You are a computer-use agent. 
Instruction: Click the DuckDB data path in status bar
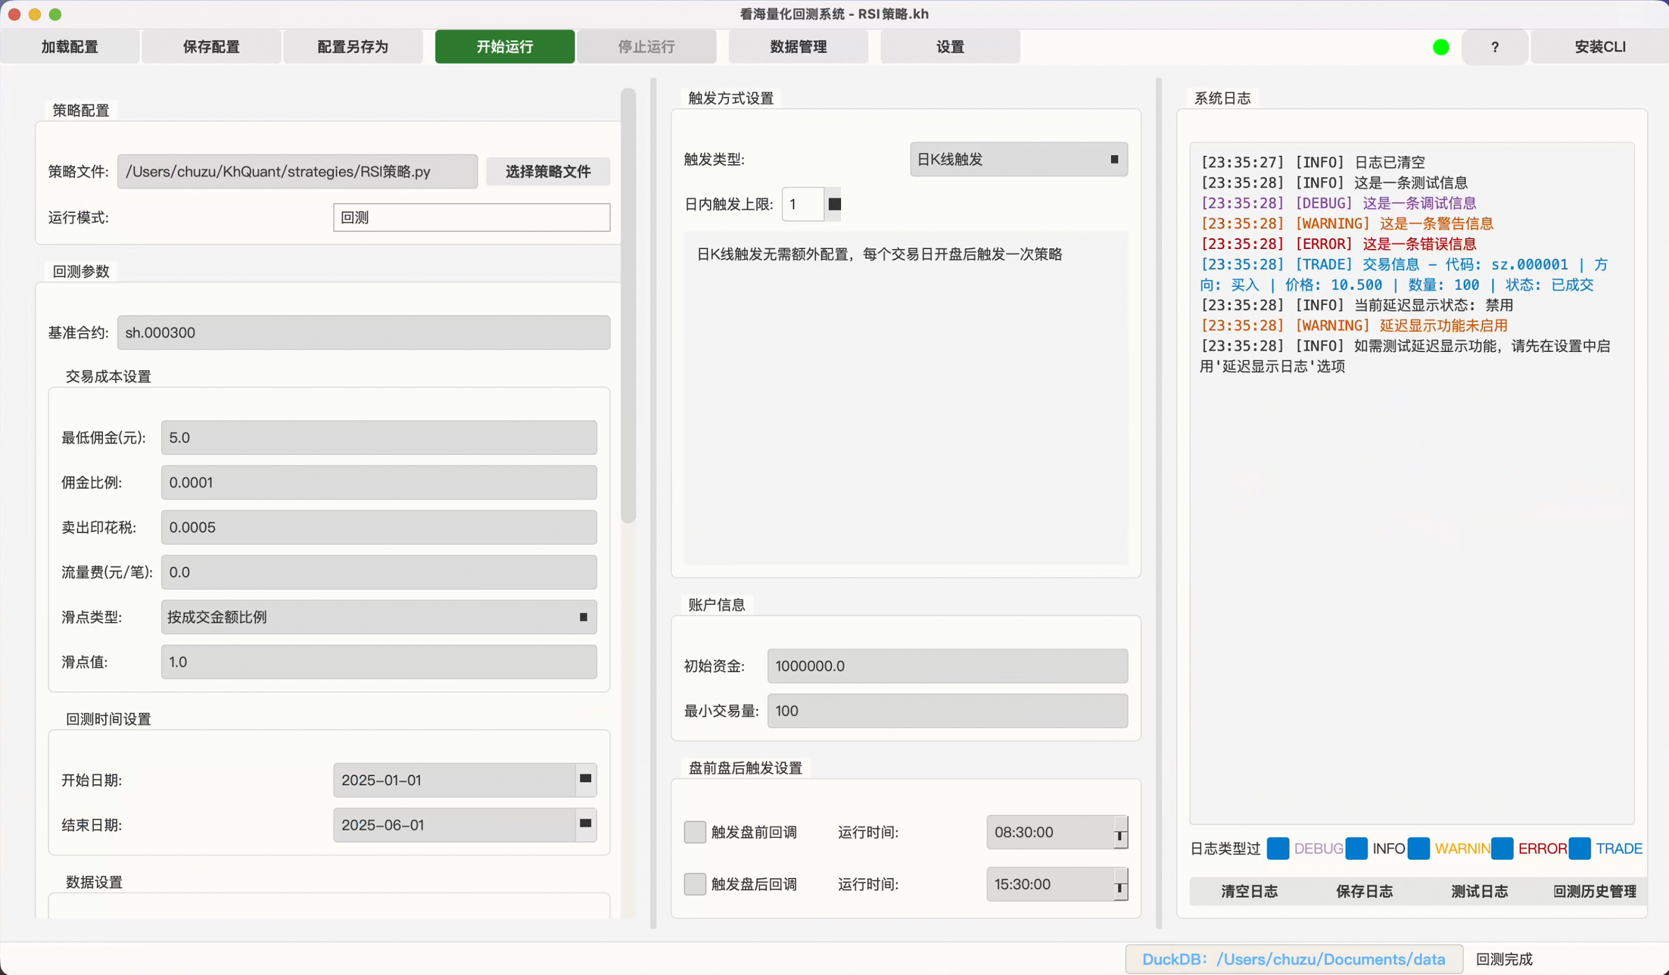point(1293,959)
